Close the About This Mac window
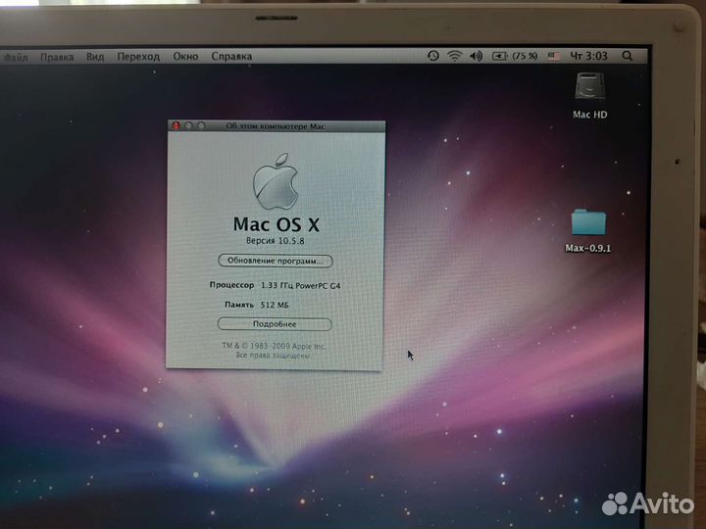 tap(176, 125)
